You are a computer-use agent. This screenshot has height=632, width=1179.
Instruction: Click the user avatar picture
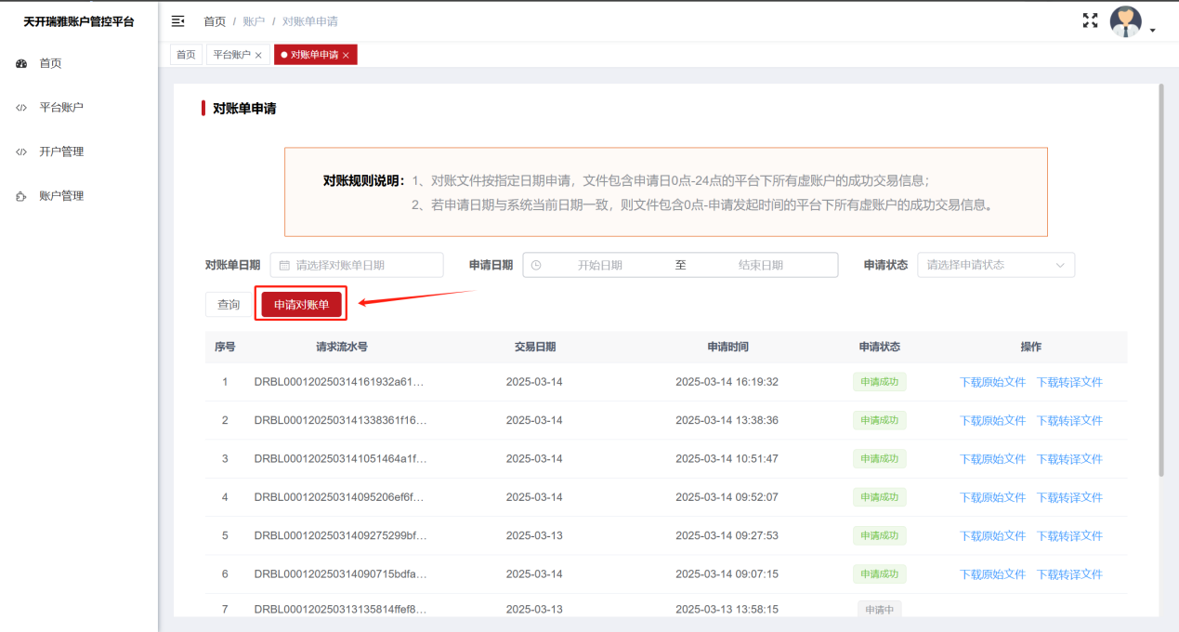1125,21
